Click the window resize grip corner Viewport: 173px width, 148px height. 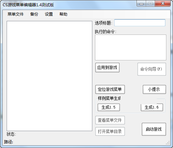[x=168, y=143]
